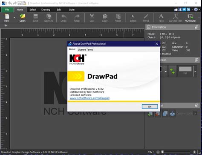Swap stroke and fill colors
This screenshot has width=202, height=155.
point(173,71)
